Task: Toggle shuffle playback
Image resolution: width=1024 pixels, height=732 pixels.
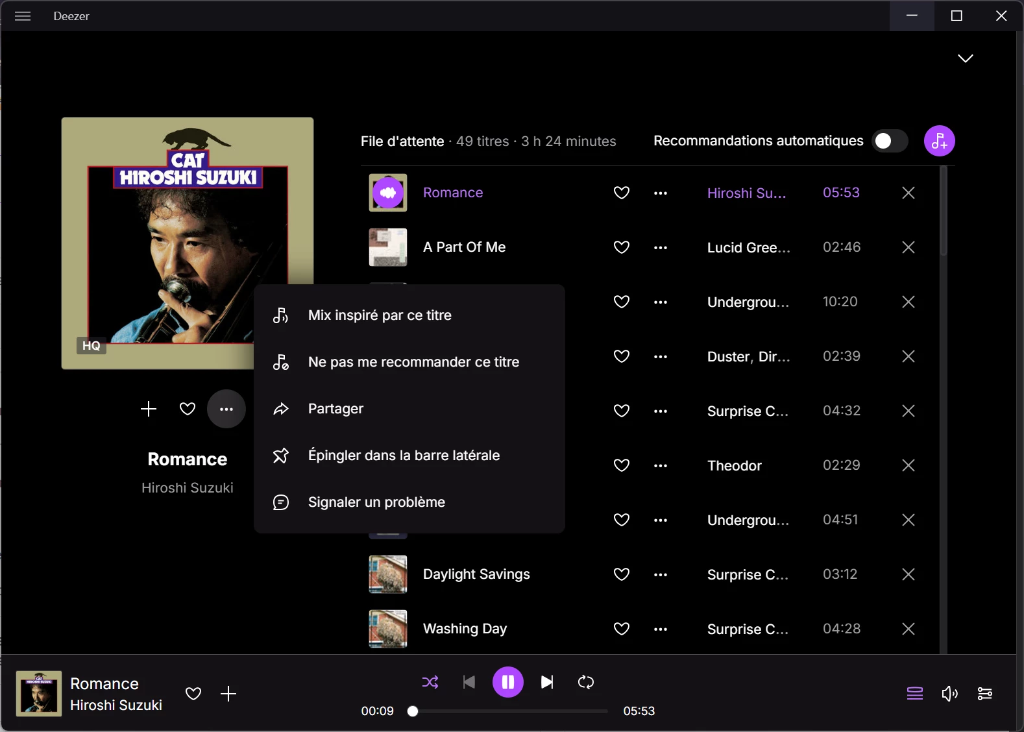Action: click(430, 682)
